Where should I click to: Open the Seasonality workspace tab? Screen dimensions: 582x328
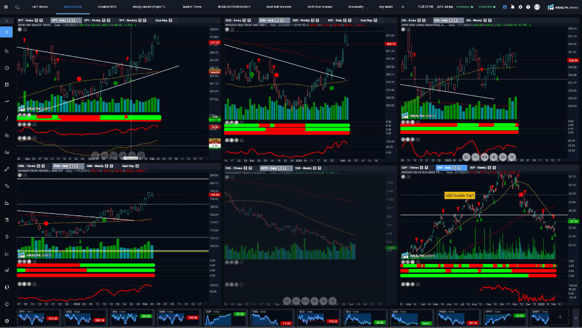point(356,7)
